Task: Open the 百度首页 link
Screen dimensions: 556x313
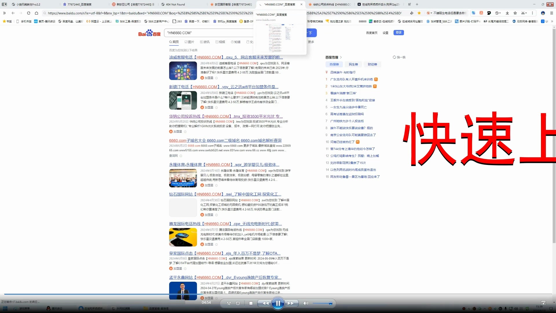Action: [x=372, y=33]
